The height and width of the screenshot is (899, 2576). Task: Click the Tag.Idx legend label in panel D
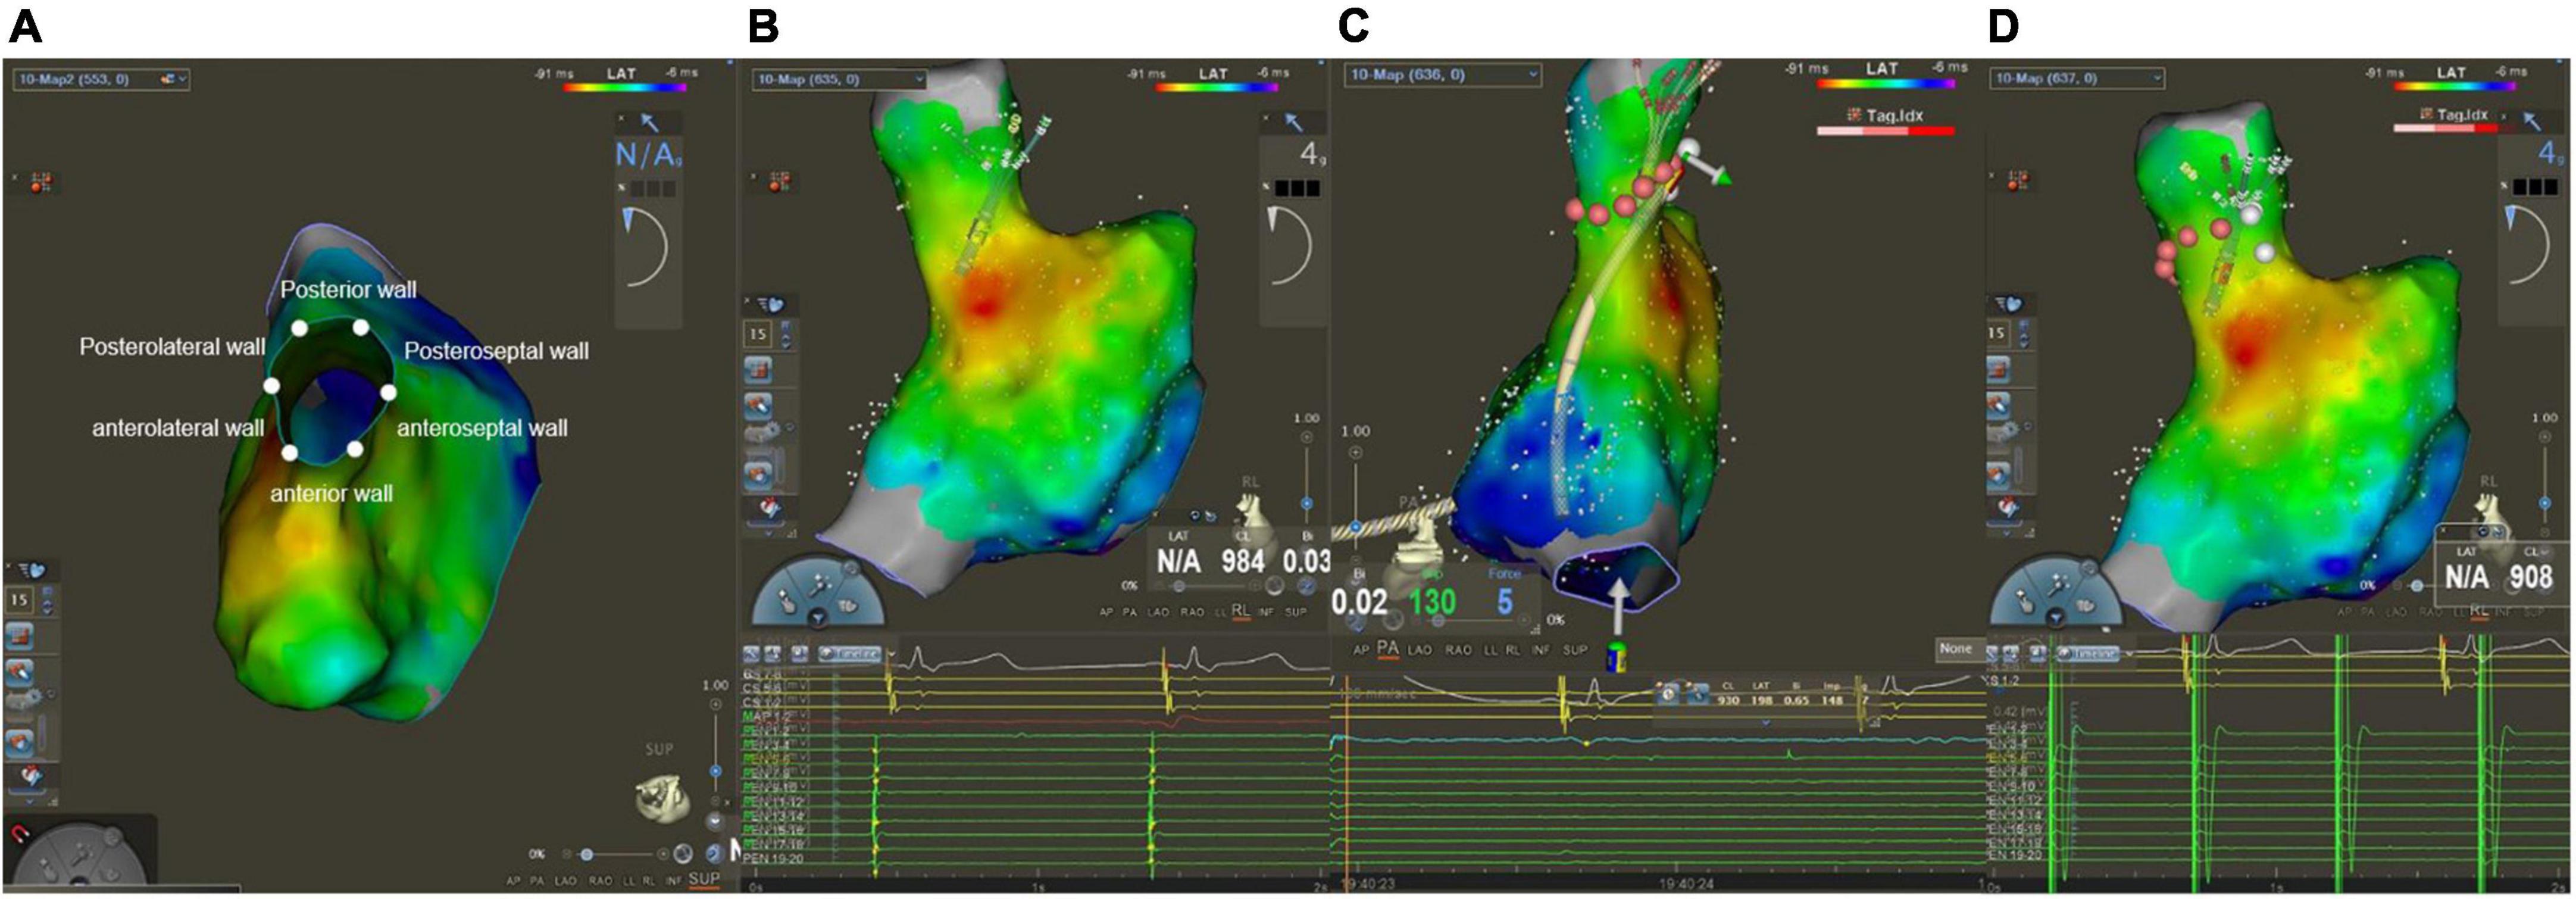[2462, 115]
